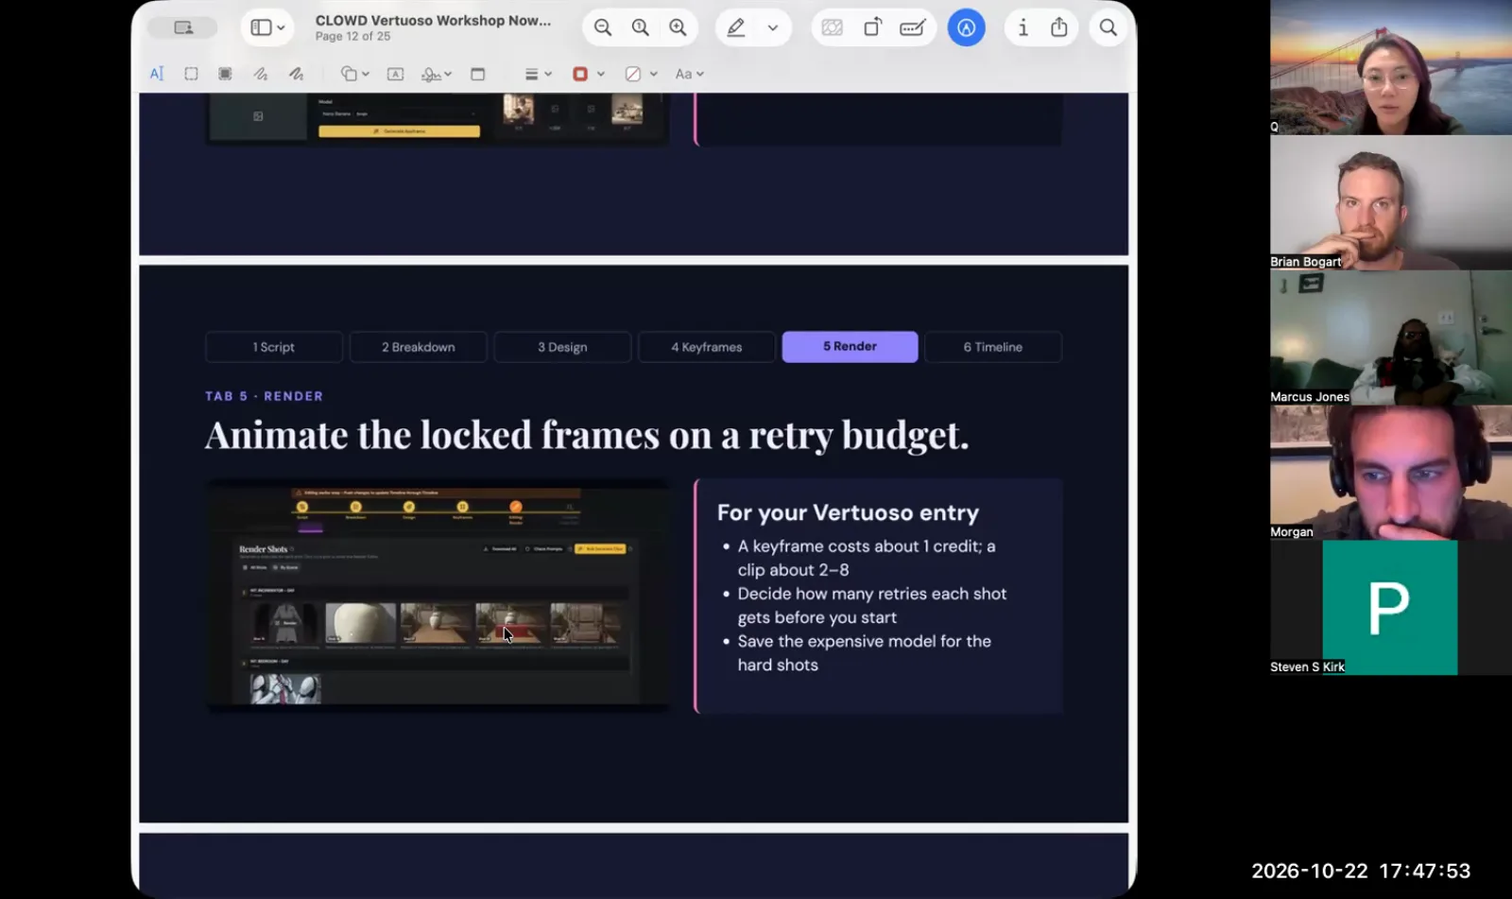The image size is (1512, 899).
Task: Open the document info inspector
Action: 1022,27
